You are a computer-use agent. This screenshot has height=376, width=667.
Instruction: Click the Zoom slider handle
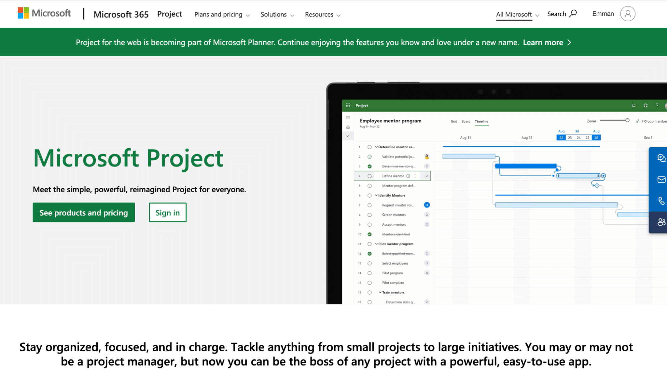[627, 121]
